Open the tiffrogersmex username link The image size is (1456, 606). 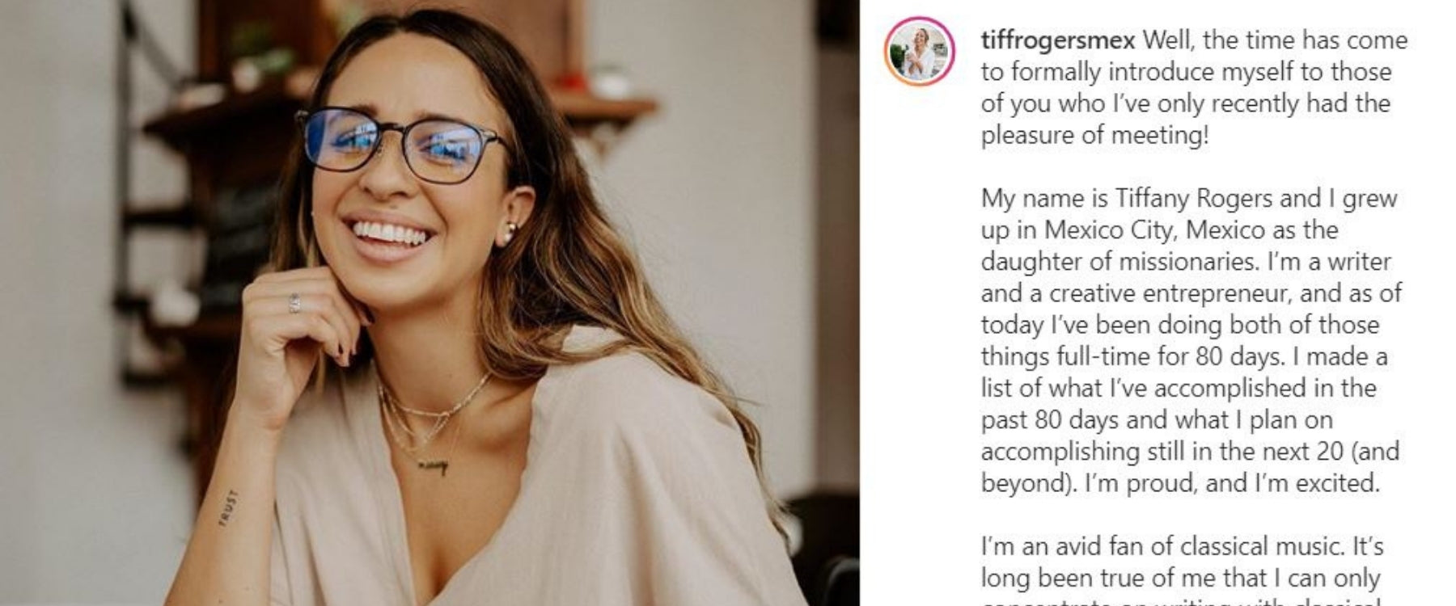tap(1058, 40)
